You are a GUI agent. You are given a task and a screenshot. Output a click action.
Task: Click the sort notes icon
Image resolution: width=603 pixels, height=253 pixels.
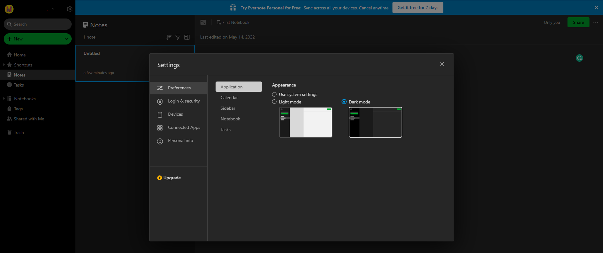click(x=169, y=37)
